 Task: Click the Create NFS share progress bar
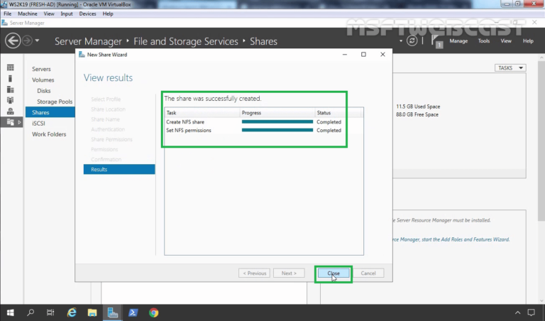pyautogui.click(x=277, y=121)
